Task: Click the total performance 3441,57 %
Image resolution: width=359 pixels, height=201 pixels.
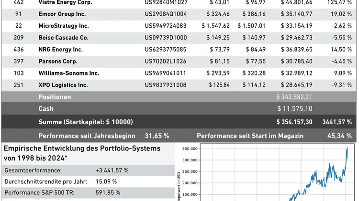Action: pos(337,122)
